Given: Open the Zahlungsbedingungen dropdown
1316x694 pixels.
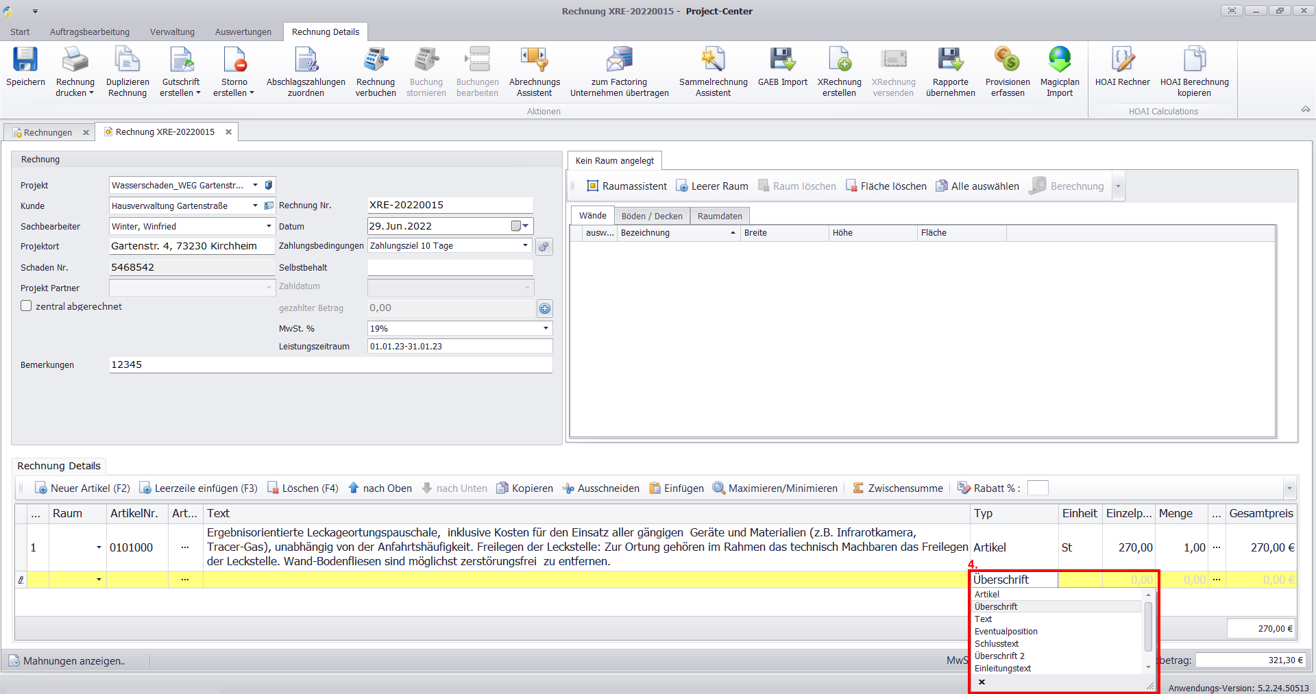Looking at the screenshot, I should click(526, 246).
